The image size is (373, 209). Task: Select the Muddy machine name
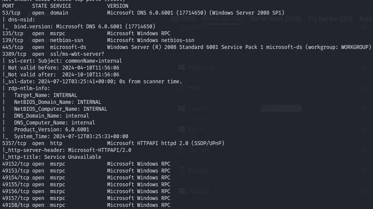coord(198,170)
